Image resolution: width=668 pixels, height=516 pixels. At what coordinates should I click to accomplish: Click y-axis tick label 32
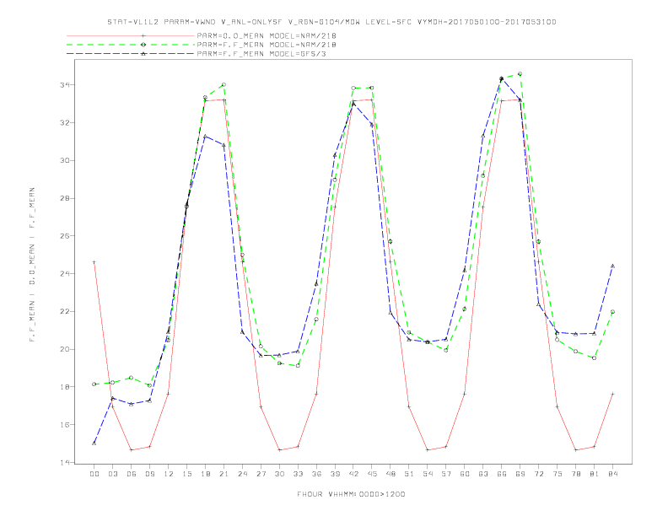(65, 122)
